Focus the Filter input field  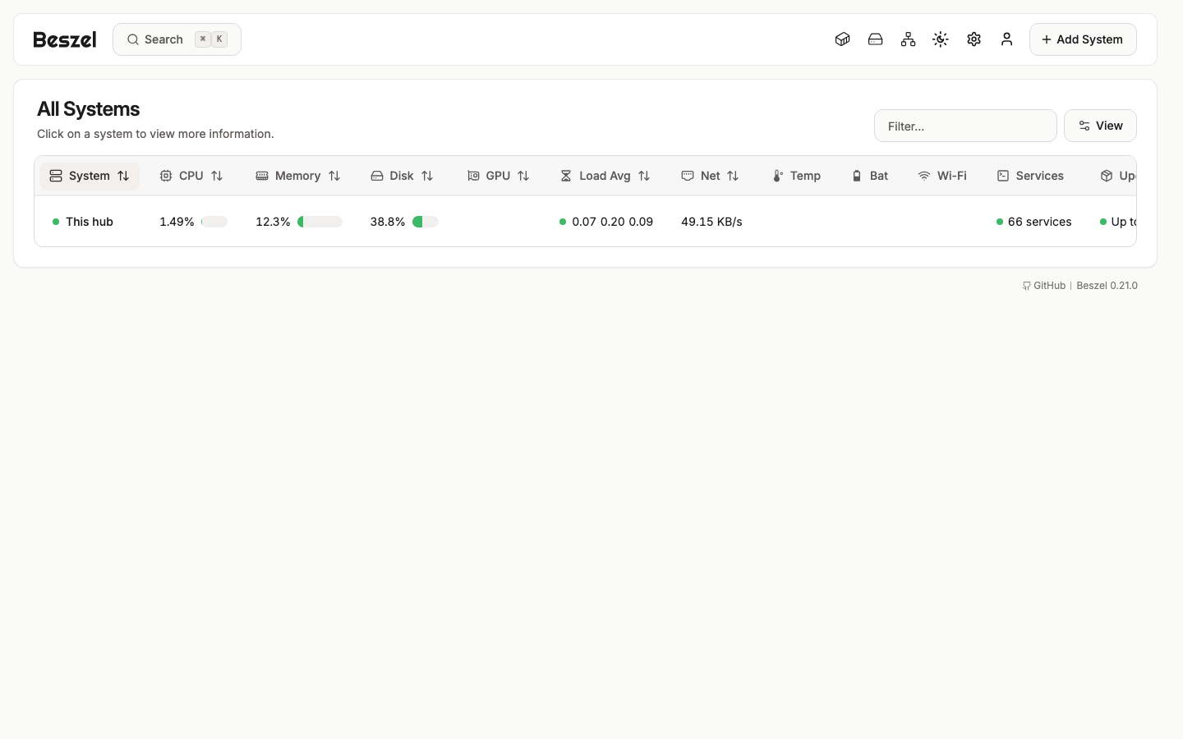(x=965, y=126)
